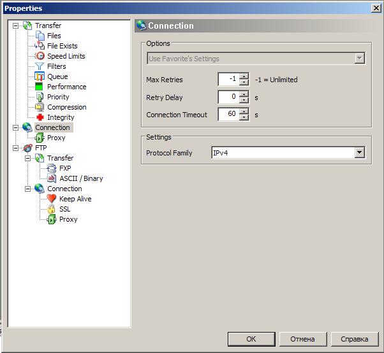Select Transfer label under FTP
Screen dimensions: 384x353
coord(60,158)
